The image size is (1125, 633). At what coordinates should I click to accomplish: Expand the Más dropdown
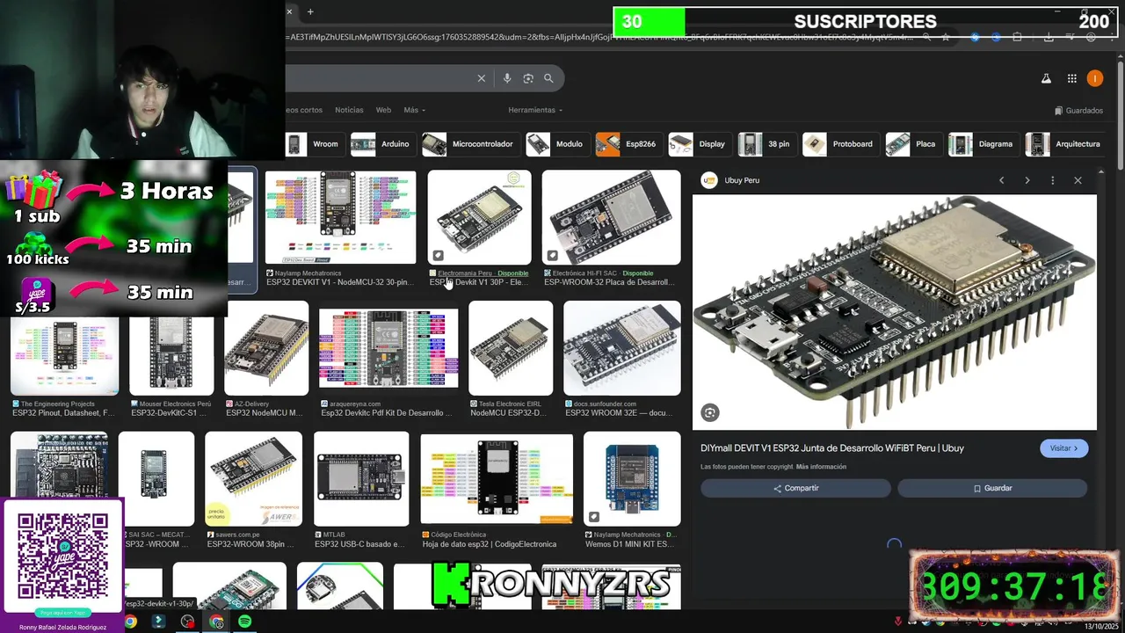414,110
